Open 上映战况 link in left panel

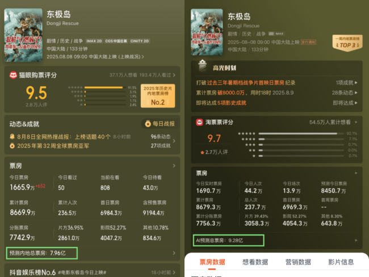click(131, 57)
